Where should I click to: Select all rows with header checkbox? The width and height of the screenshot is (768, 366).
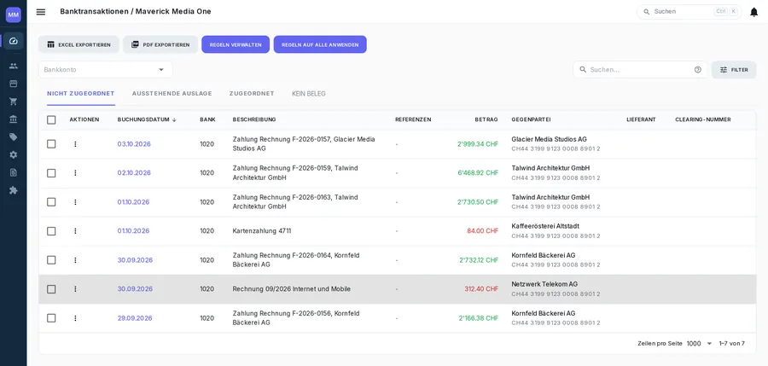(x=51, y=119)
